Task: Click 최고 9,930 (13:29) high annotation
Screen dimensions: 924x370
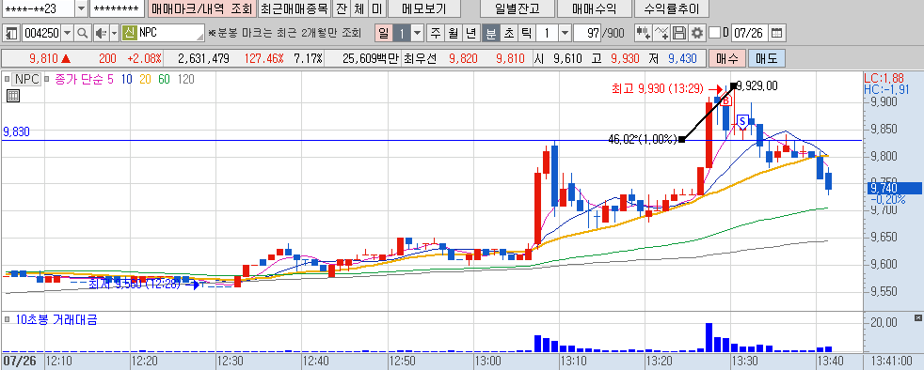Action: (658, 89)
